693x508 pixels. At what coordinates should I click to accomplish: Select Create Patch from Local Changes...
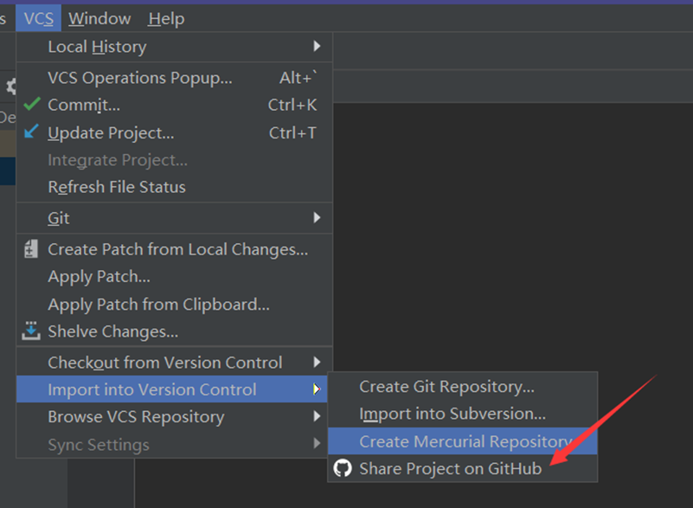[x=175, y=249]
